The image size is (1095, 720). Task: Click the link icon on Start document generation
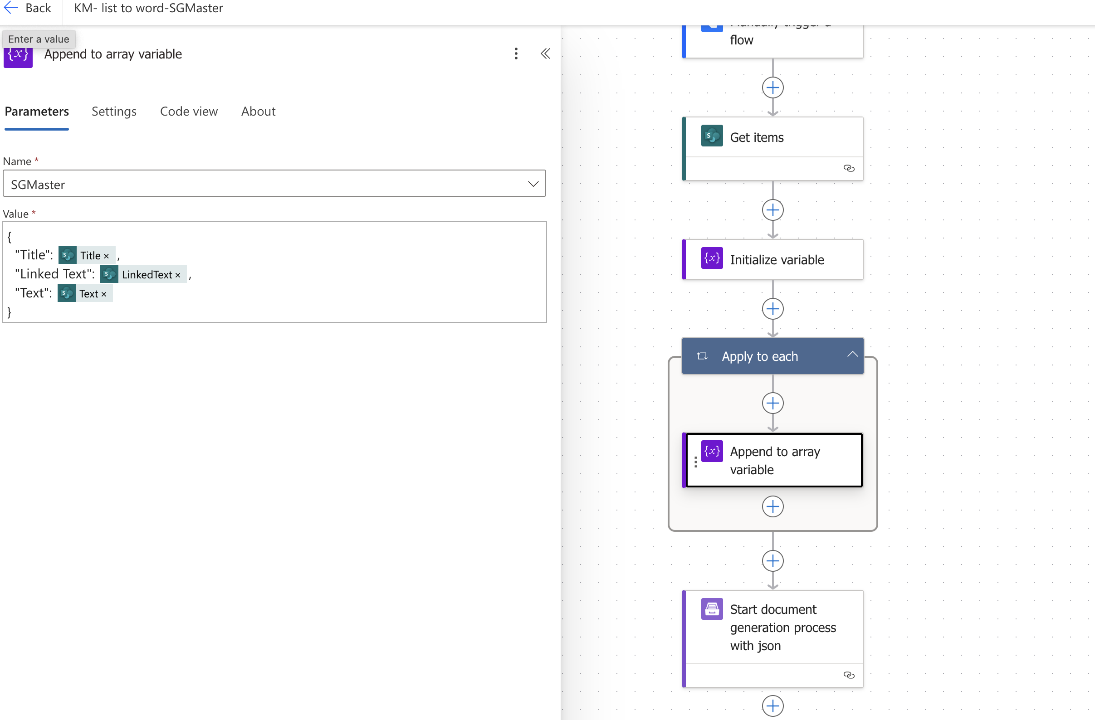849,675
